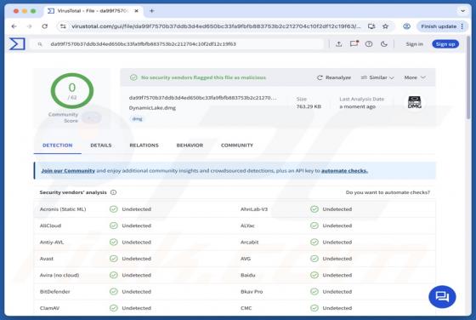Viewport: 476px width, 320px height.
Task: Open the browser profile icon
Action: click(x=406, y=26)
